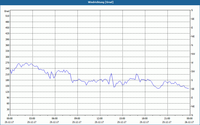Click the 480 degree axis label
Screen dimensions: 200x125
7,22
